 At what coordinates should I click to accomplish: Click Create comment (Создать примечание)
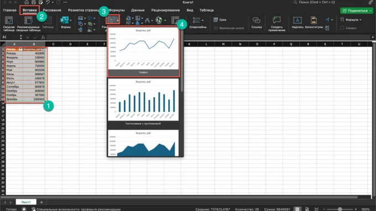click(276, 23)
